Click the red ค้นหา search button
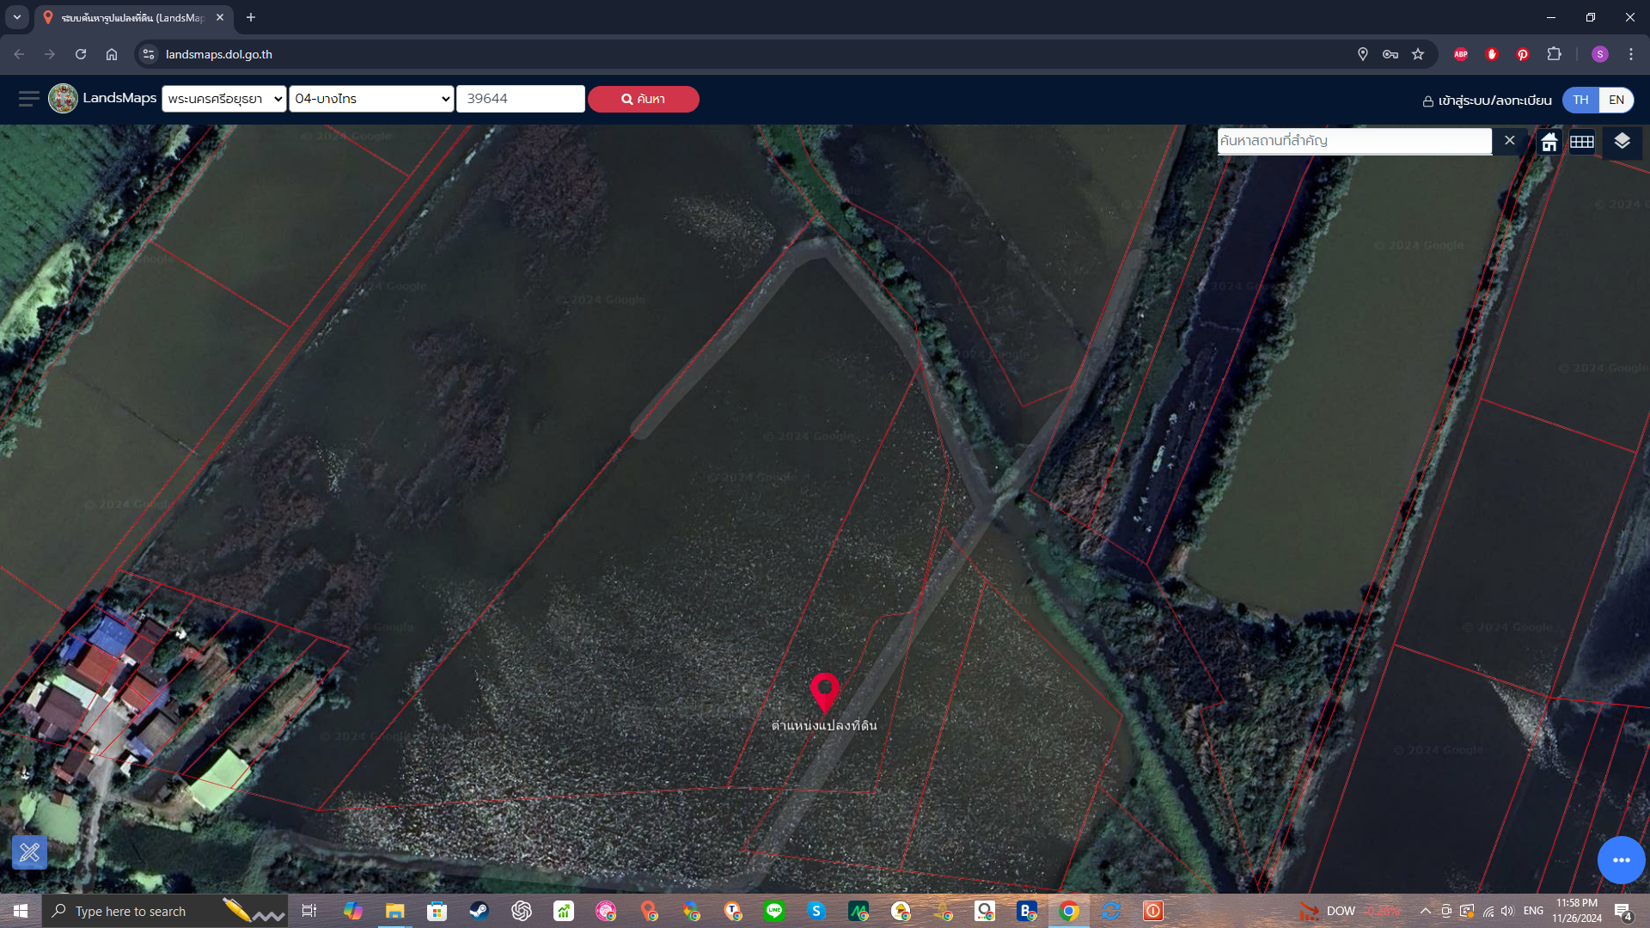The width and height of the screenshot is (1650, 928). [643, 99]
